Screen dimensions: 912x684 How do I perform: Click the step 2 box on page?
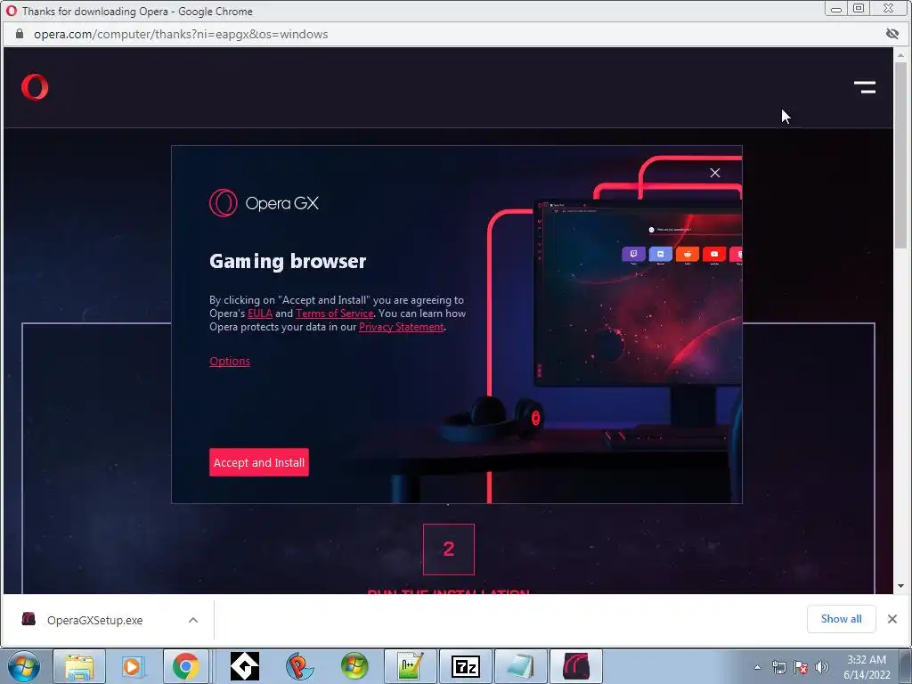click(449, 549)
